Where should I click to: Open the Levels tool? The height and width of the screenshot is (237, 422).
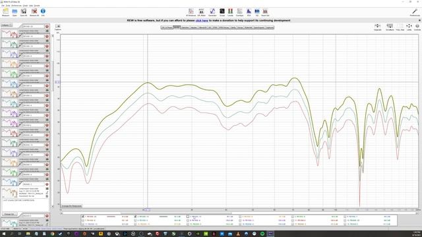230,12
